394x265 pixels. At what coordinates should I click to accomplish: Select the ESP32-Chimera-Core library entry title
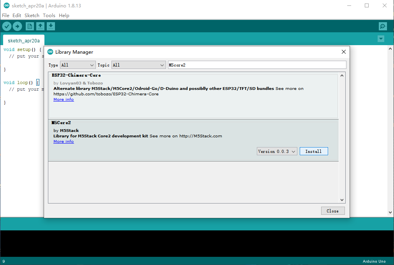tap(76, 75)
